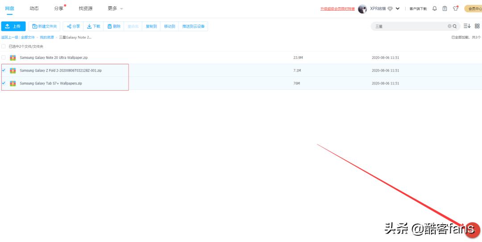Click the zip icon of Galaxy Note 20 Ultra Wallpaper
This screenshot has width=482, height=242.
tap(12, 58)
